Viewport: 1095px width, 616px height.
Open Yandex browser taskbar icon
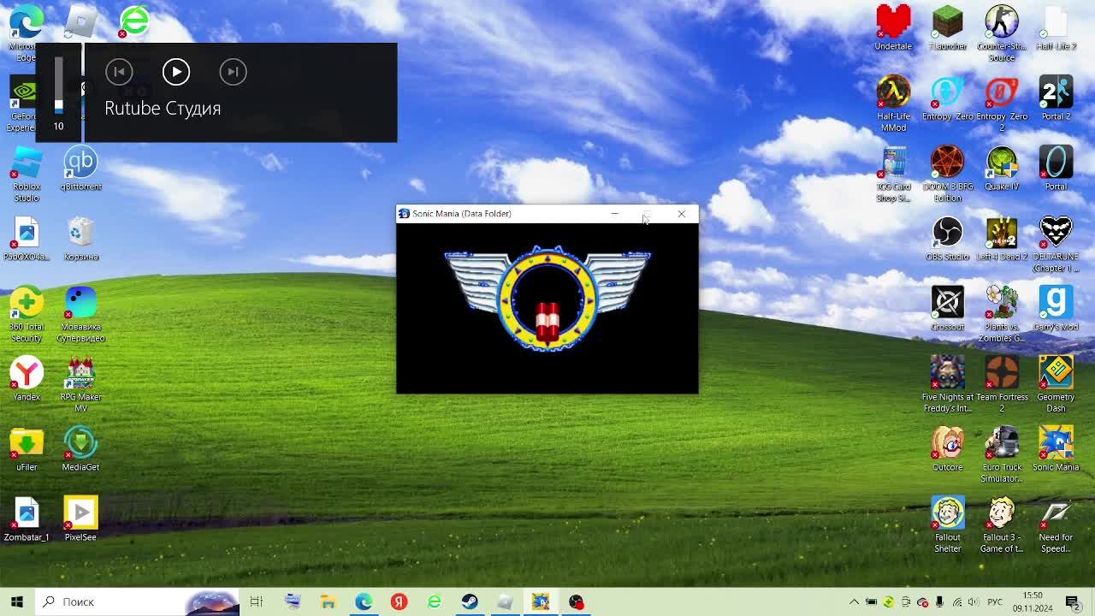point(399,601)
